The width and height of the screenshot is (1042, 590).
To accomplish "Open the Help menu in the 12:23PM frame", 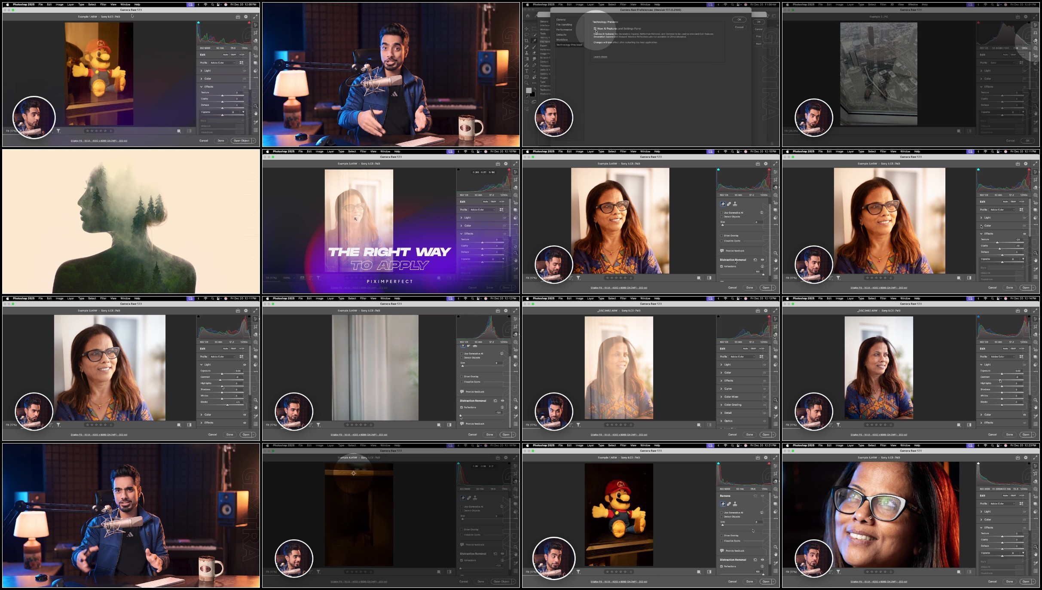I will coord(917,446).
